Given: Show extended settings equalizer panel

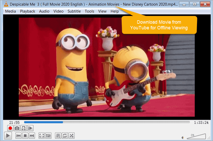Looking at the screenshot, I should click(x=48, y=136).
